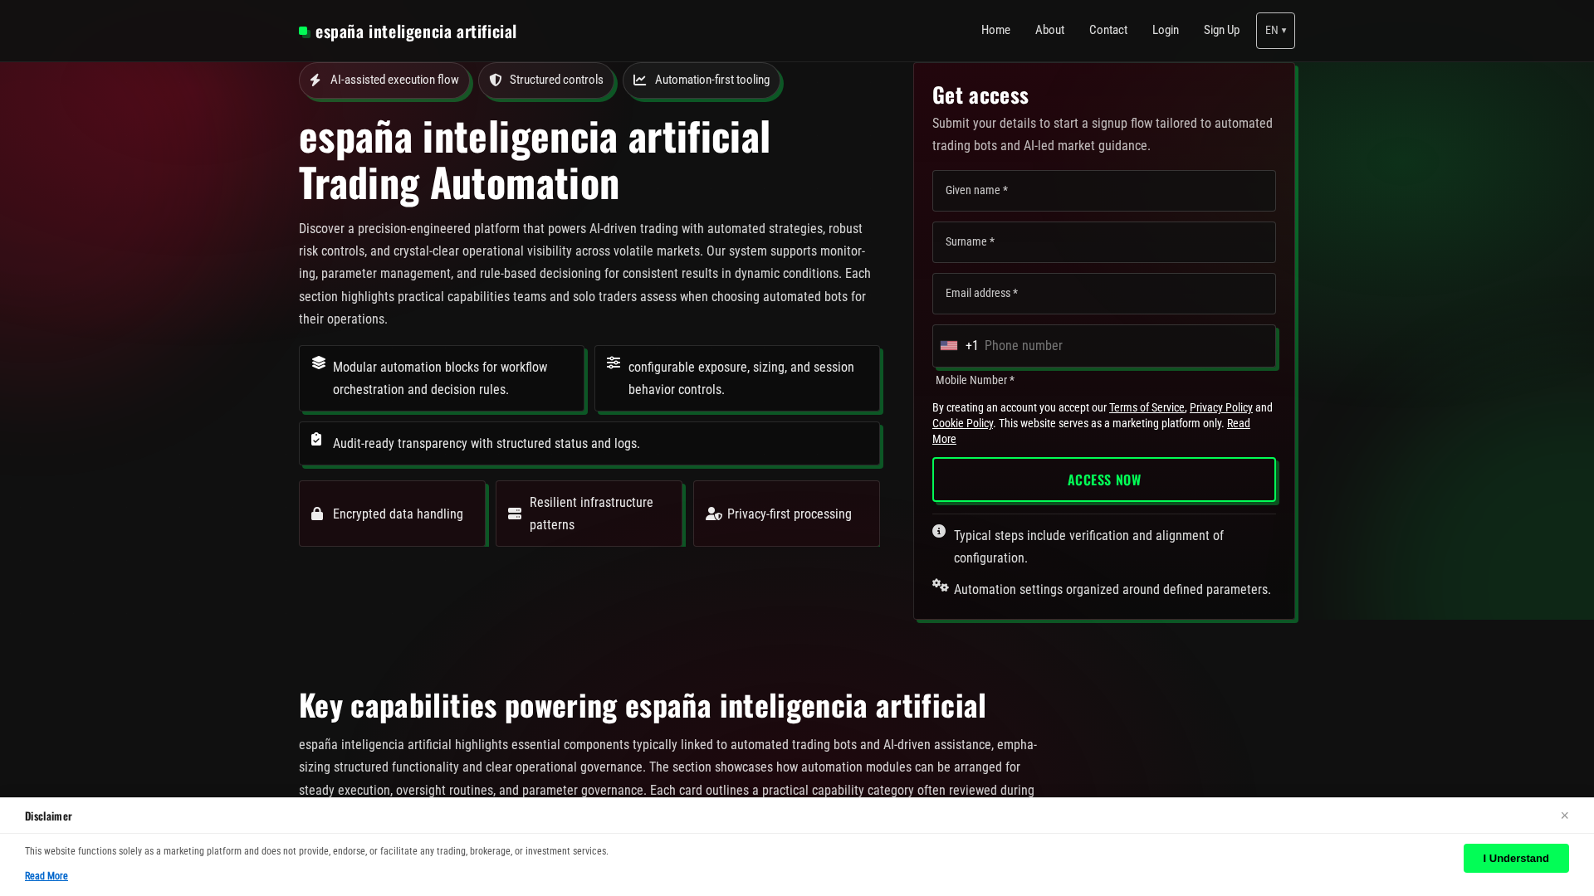Click the lightning bolt icon in AI-assisted chip

(315, 80)
